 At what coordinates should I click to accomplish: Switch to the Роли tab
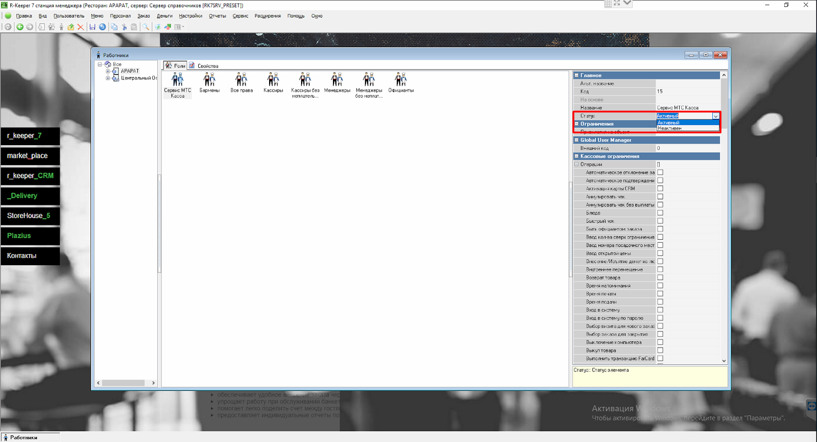tap(175, 65)
